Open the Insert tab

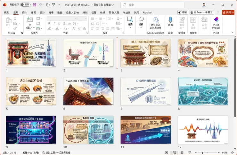(x=24, y=12)
